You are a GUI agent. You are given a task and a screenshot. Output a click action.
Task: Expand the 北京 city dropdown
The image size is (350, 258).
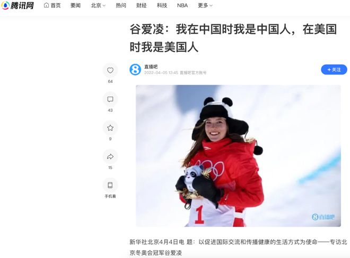[x=98, y=5]
